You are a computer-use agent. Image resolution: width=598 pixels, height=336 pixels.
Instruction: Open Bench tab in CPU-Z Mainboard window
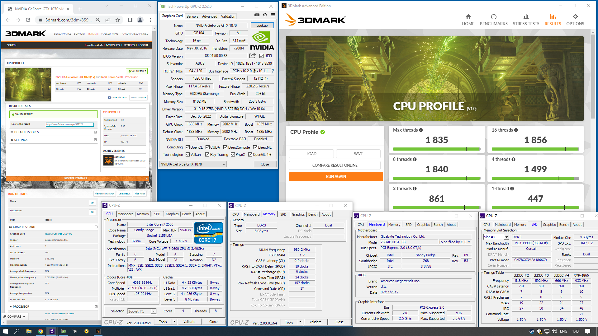(x=438, y=225)
